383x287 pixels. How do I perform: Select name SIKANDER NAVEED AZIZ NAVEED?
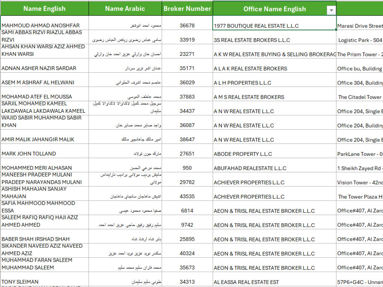click(44, 251)
